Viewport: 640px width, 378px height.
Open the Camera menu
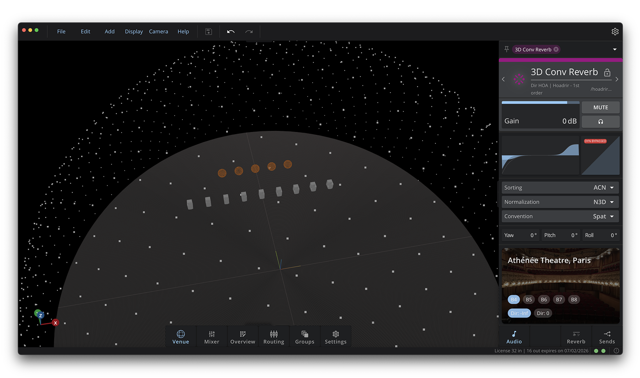click(158, 32)
